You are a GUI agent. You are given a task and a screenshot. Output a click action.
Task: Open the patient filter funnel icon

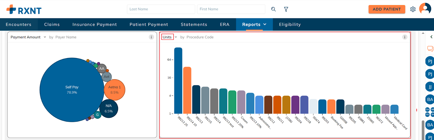click(286, 9)
